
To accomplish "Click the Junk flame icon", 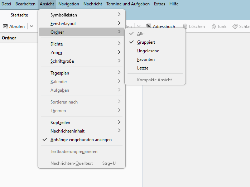I will coord(214,27).
